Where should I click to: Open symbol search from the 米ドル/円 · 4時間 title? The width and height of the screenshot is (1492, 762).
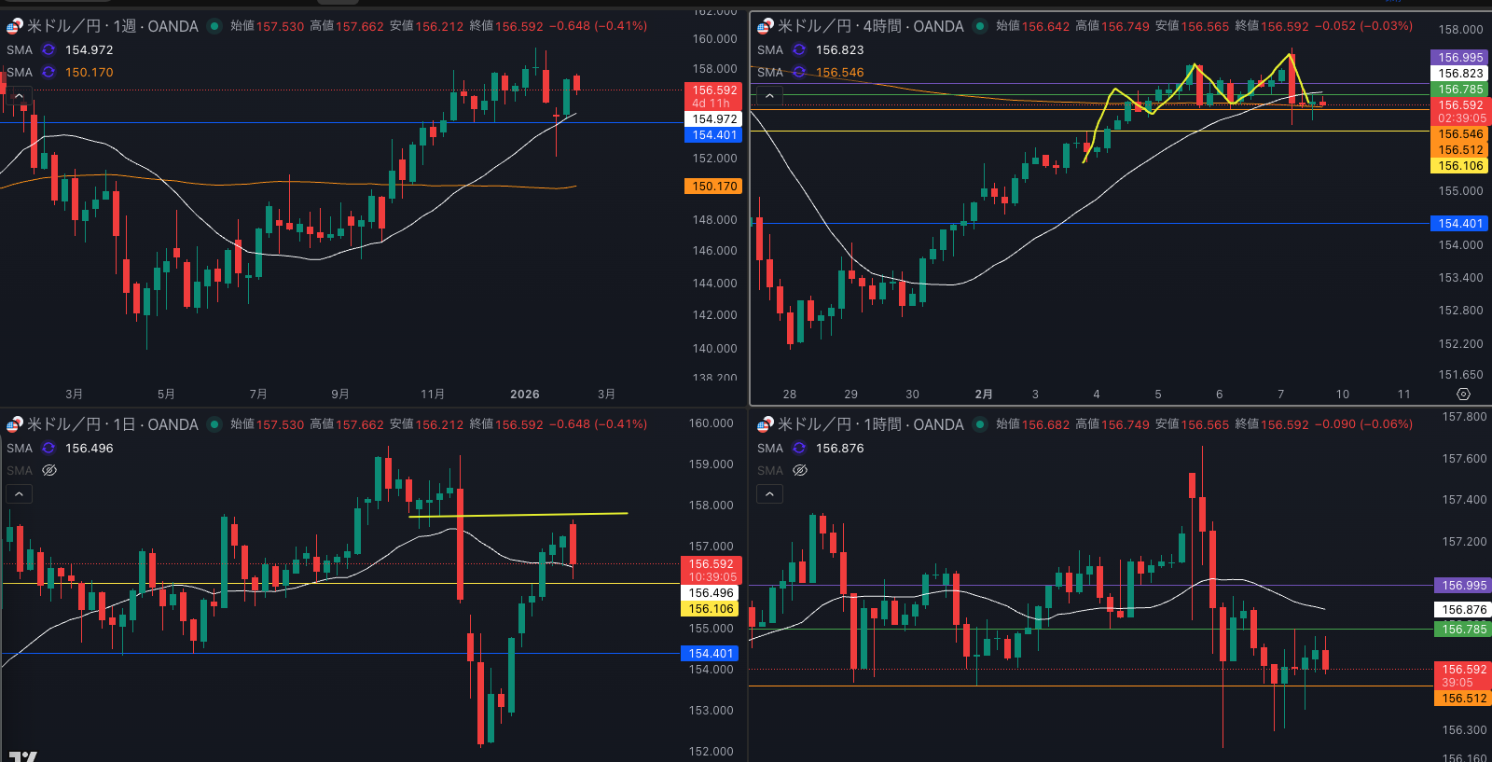(871, 26)
